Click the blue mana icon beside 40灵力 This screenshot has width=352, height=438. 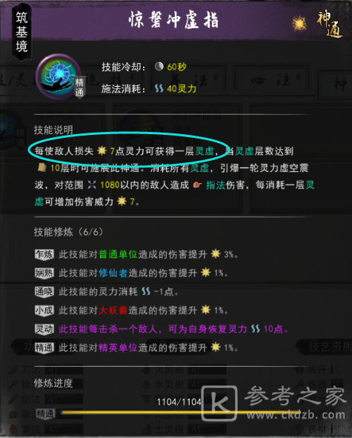click(x=159, y=89)
